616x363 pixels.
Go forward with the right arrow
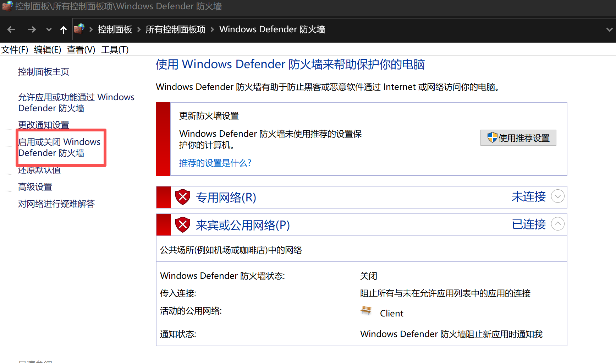click(x=32, y=29)
